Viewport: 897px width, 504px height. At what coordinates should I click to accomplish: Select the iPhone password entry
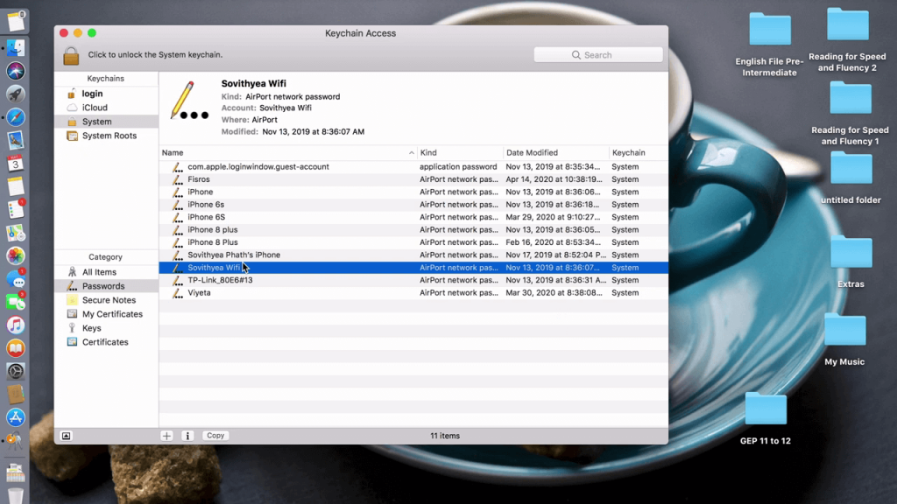click(x=413, y=192)
